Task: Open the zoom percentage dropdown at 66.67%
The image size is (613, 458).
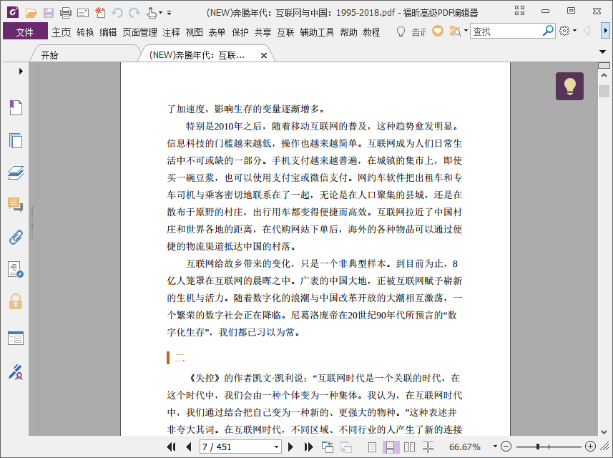Action: pyautogui.click(x=495, y=447)
